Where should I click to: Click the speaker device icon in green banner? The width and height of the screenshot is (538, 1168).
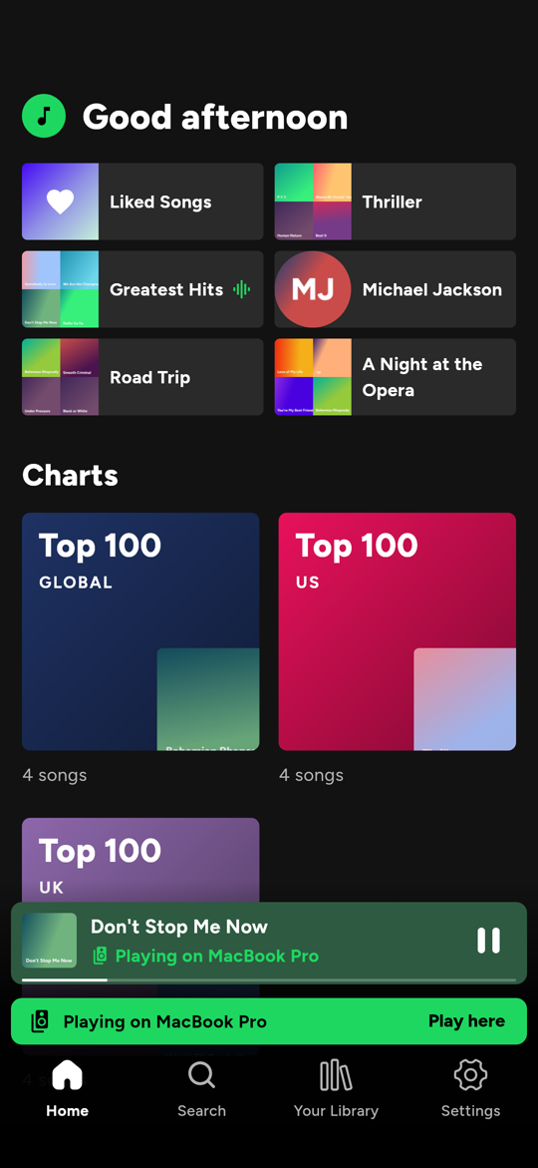(40, 1021)
